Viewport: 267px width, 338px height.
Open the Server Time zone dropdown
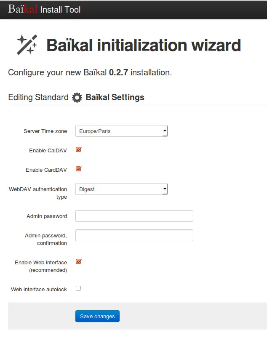coord(121,131)
